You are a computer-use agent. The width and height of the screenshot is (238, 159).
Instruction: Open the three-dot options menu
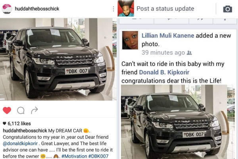point(113,9)
